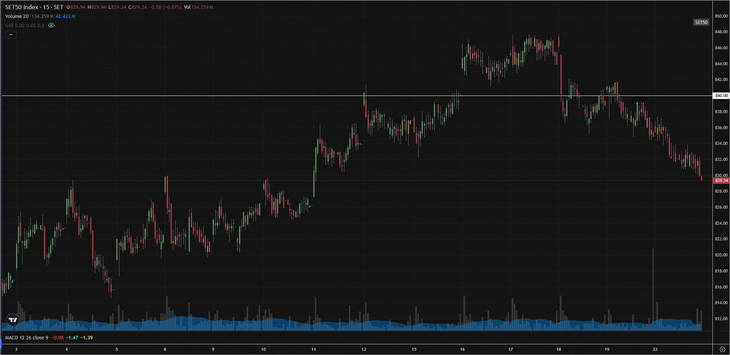This screenshot has height=355, width=730.
Task: Click date 18 on the time axis
Action: (559, 349)
